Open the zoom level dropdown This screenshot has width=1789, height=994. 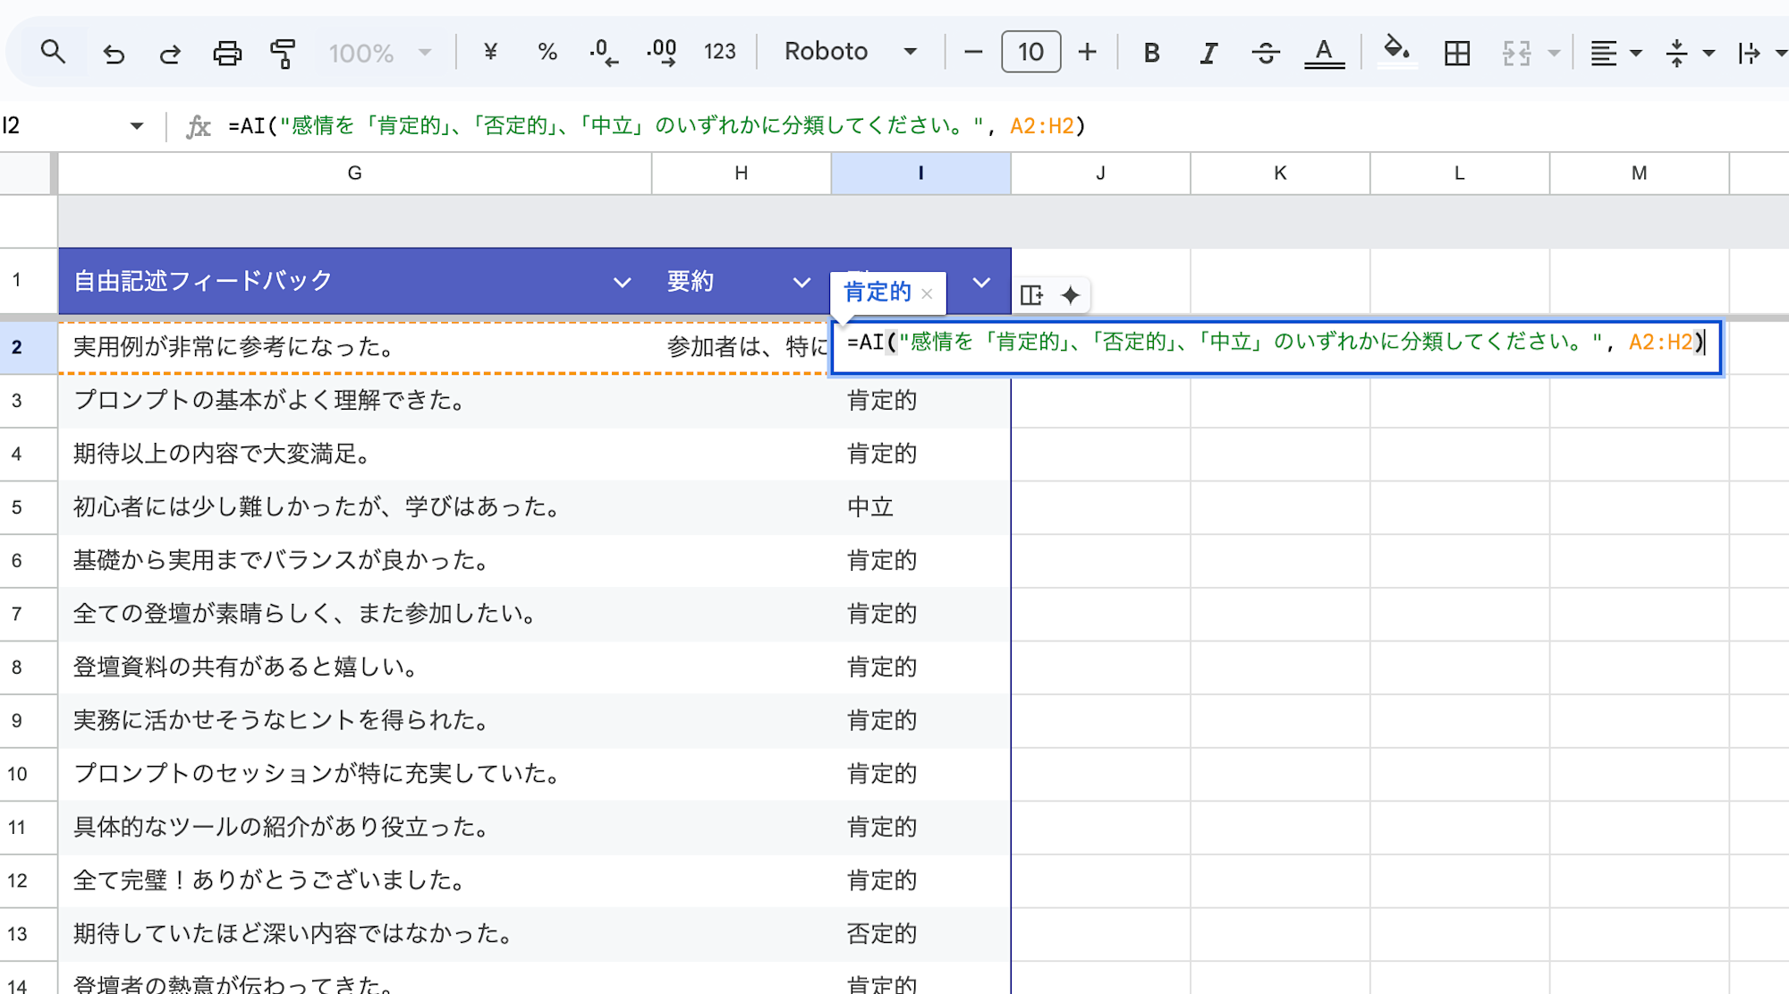click(x=380, y=51)
